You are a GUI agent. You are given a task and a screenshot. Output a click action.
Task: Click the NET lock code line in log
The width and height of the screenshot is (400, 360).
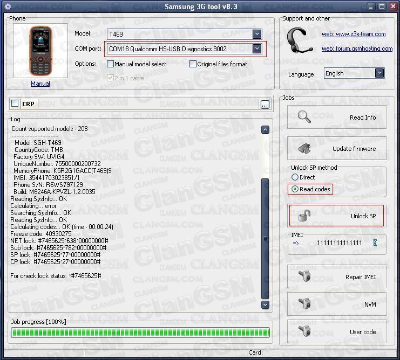point(59,241)
